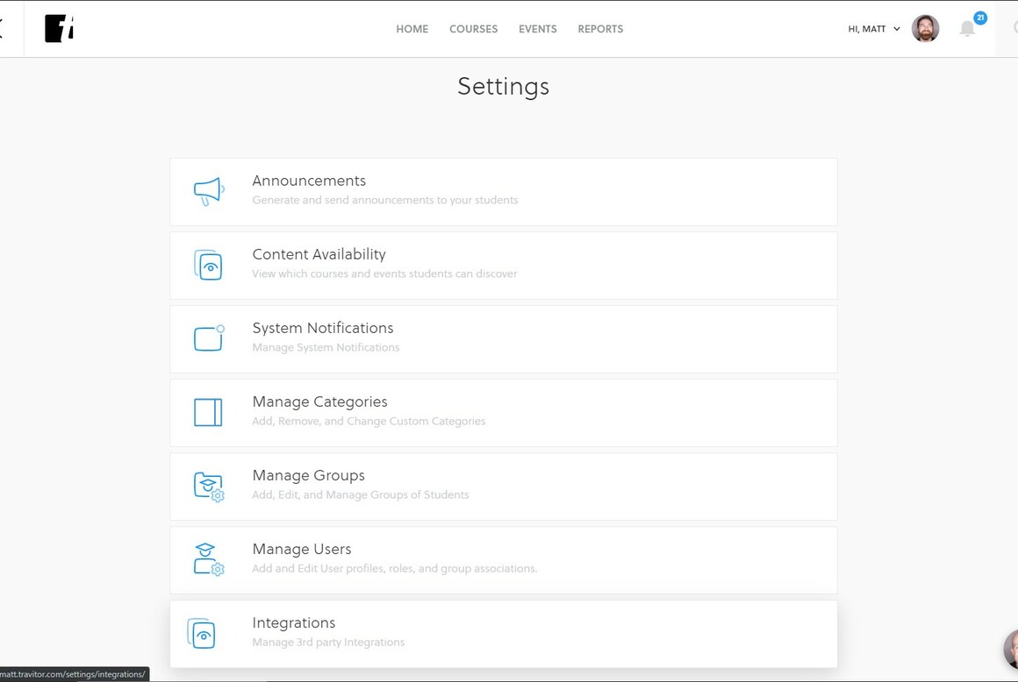
Task: Open the Content Availability settings link
Action: [x=504, y=266]
